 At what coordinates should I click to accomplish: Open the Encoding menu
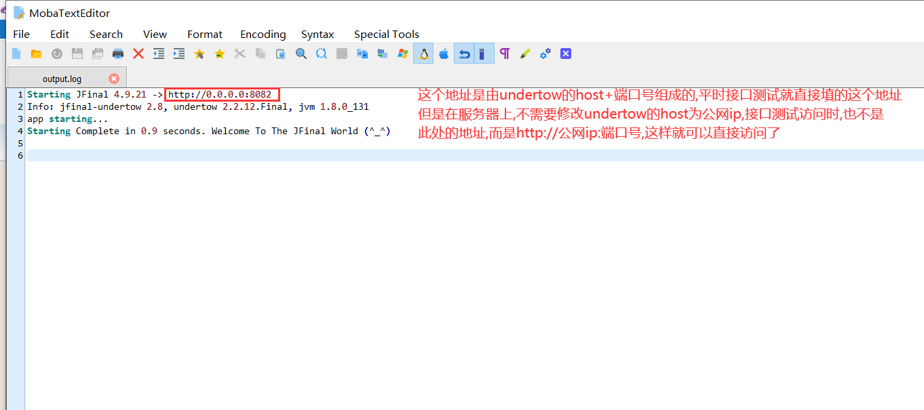[x=263, y=34]
